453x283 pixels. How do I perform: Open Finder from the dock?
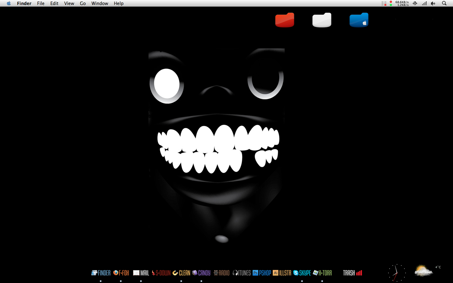101,273
